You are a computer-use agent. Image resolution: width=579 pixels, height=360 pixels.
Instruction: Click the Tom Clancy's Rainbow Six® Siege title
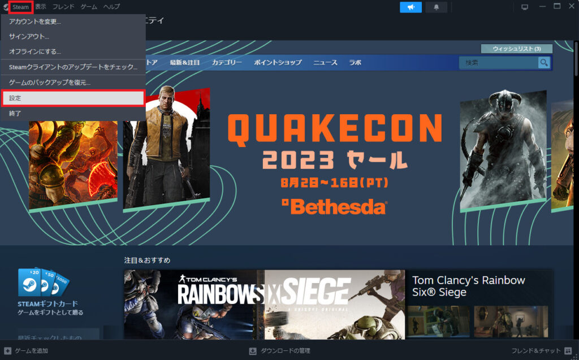point(469,286)
